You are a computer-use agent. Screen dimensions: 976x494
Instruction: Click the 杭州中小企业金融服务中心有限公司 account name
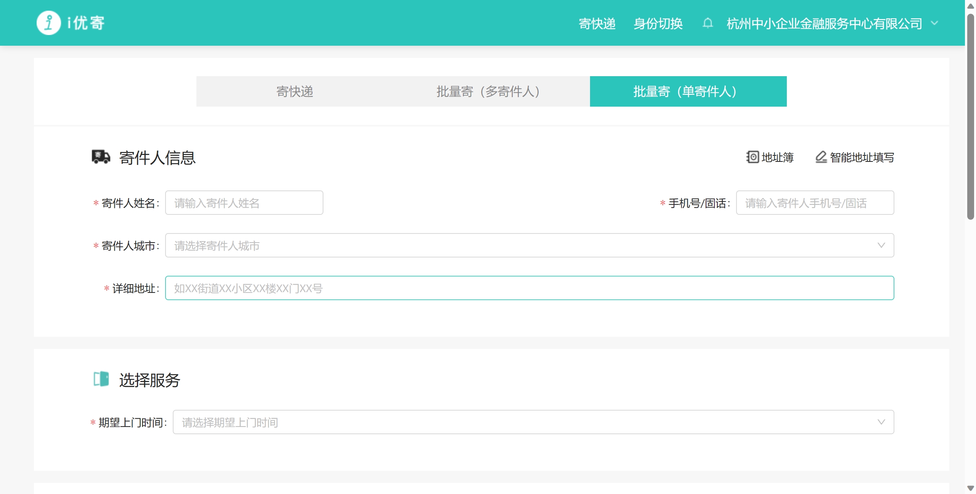825,23
